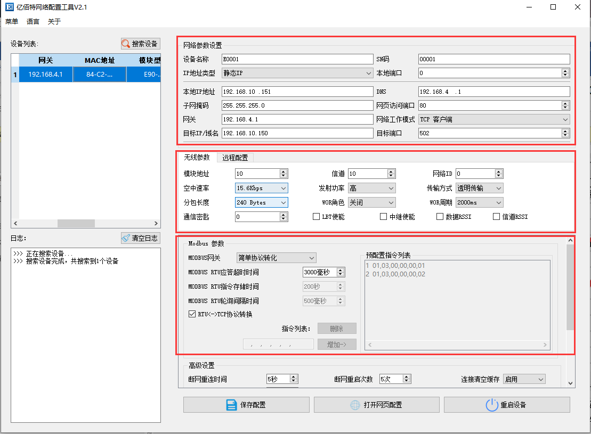Increase module address with up arrow
The image size is (591, 434).
pyautogui.click(x=284, y=171)
